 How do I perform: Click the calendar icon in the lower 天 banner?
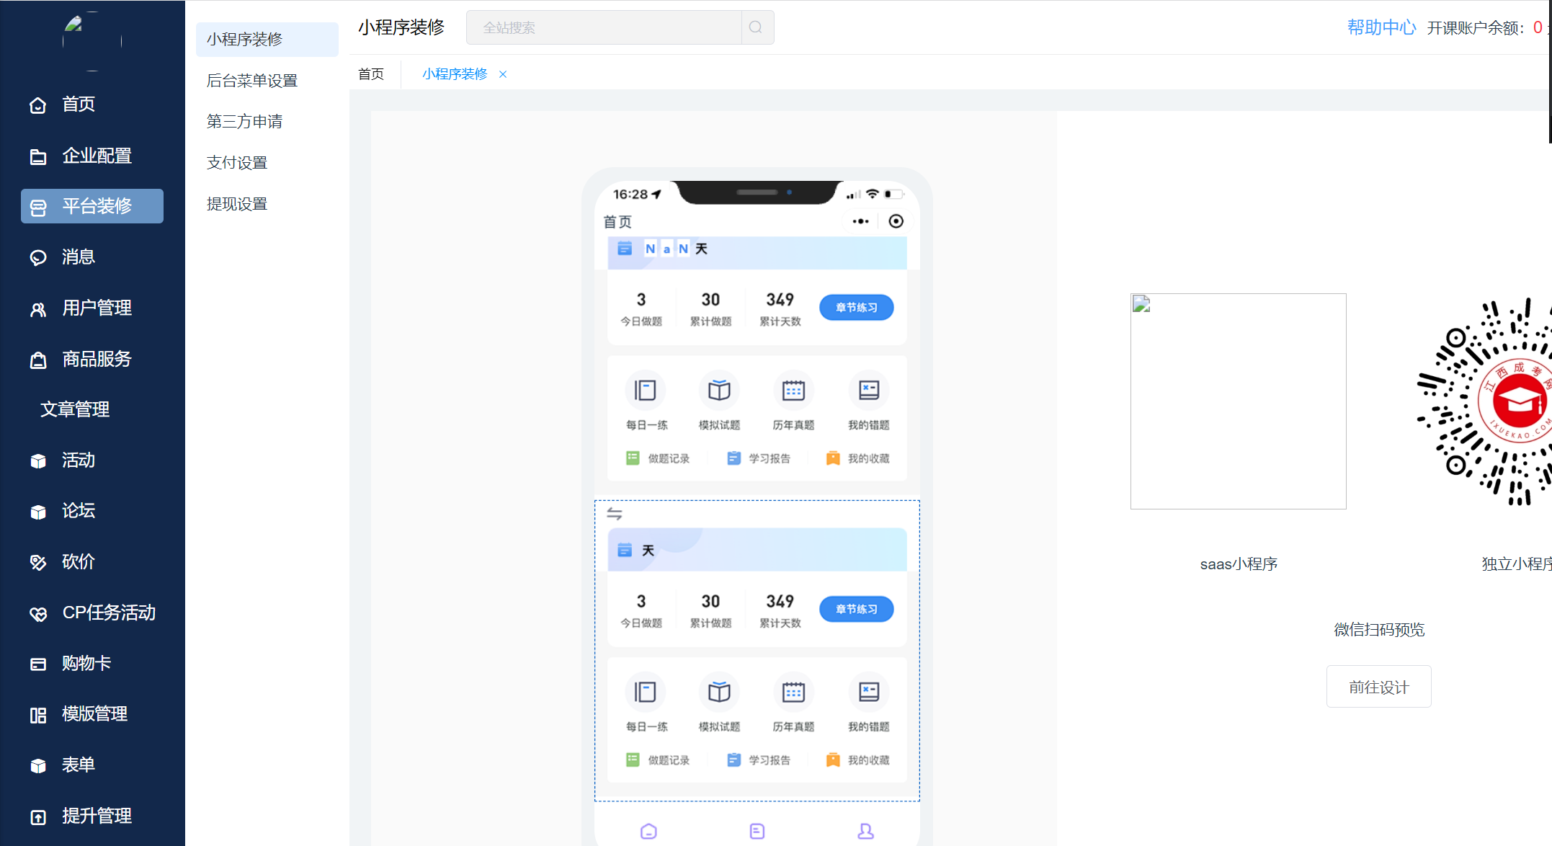point(625,551)
